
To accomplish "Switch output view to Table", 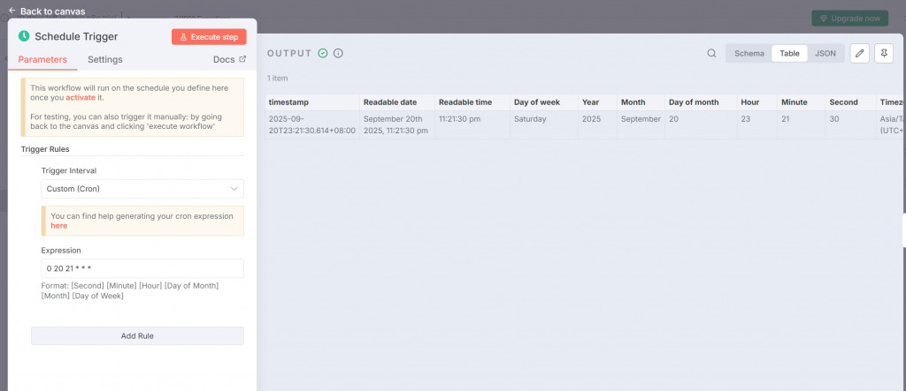I will click(x=789, y=53).
